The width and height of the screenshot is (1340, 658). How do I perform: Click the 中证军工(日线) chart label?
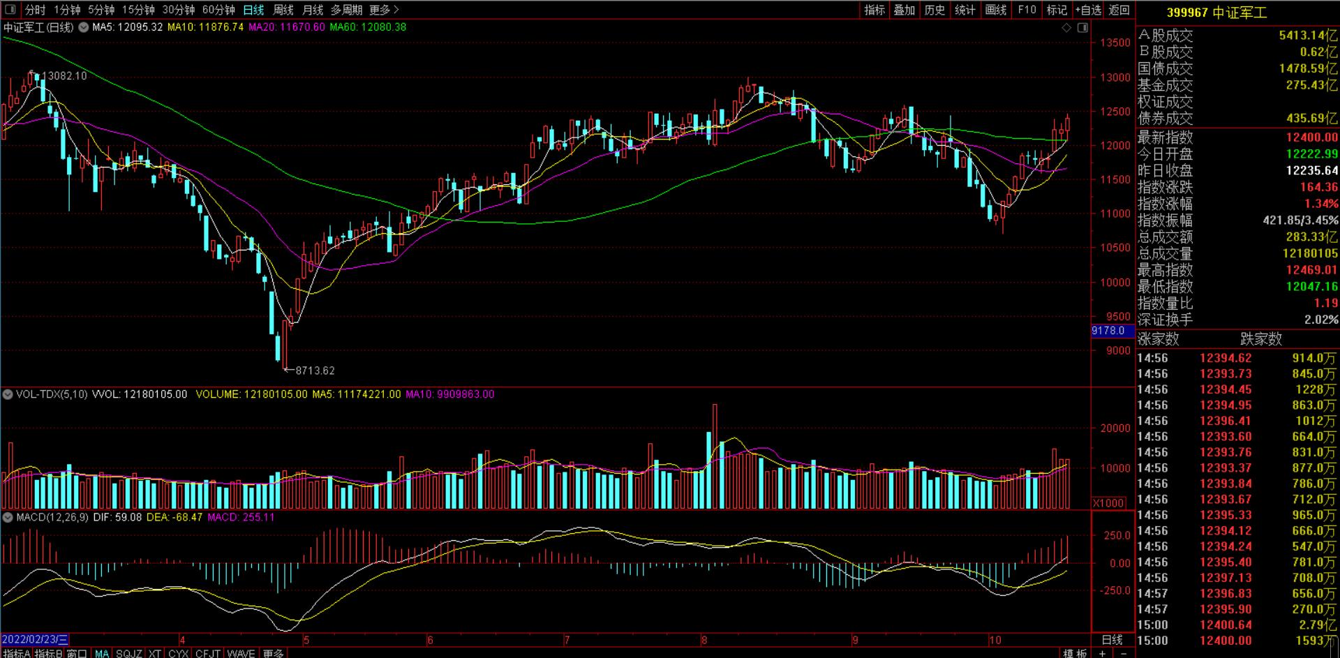pyautogui.click(x=38, y=28)
